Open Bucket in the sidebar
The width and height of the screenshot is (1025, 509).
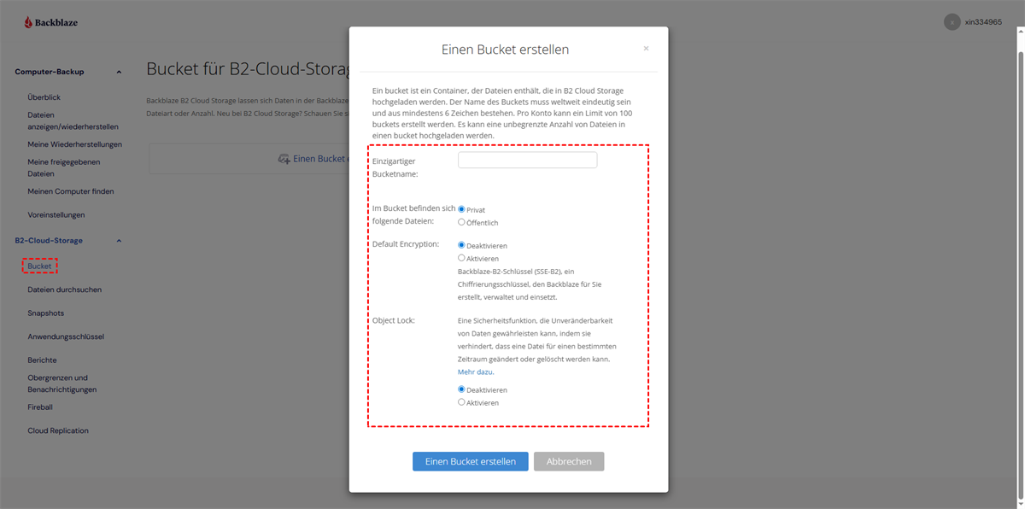[x=39, y=266]
